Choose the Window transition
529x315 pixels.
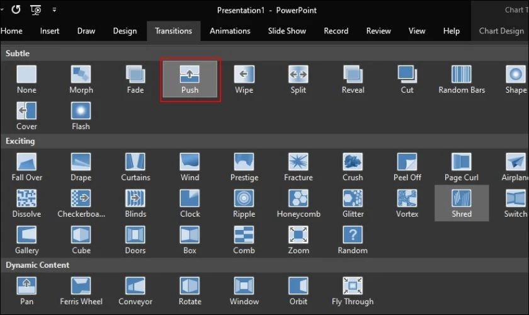pyautogui.click(x=244, y=290)
